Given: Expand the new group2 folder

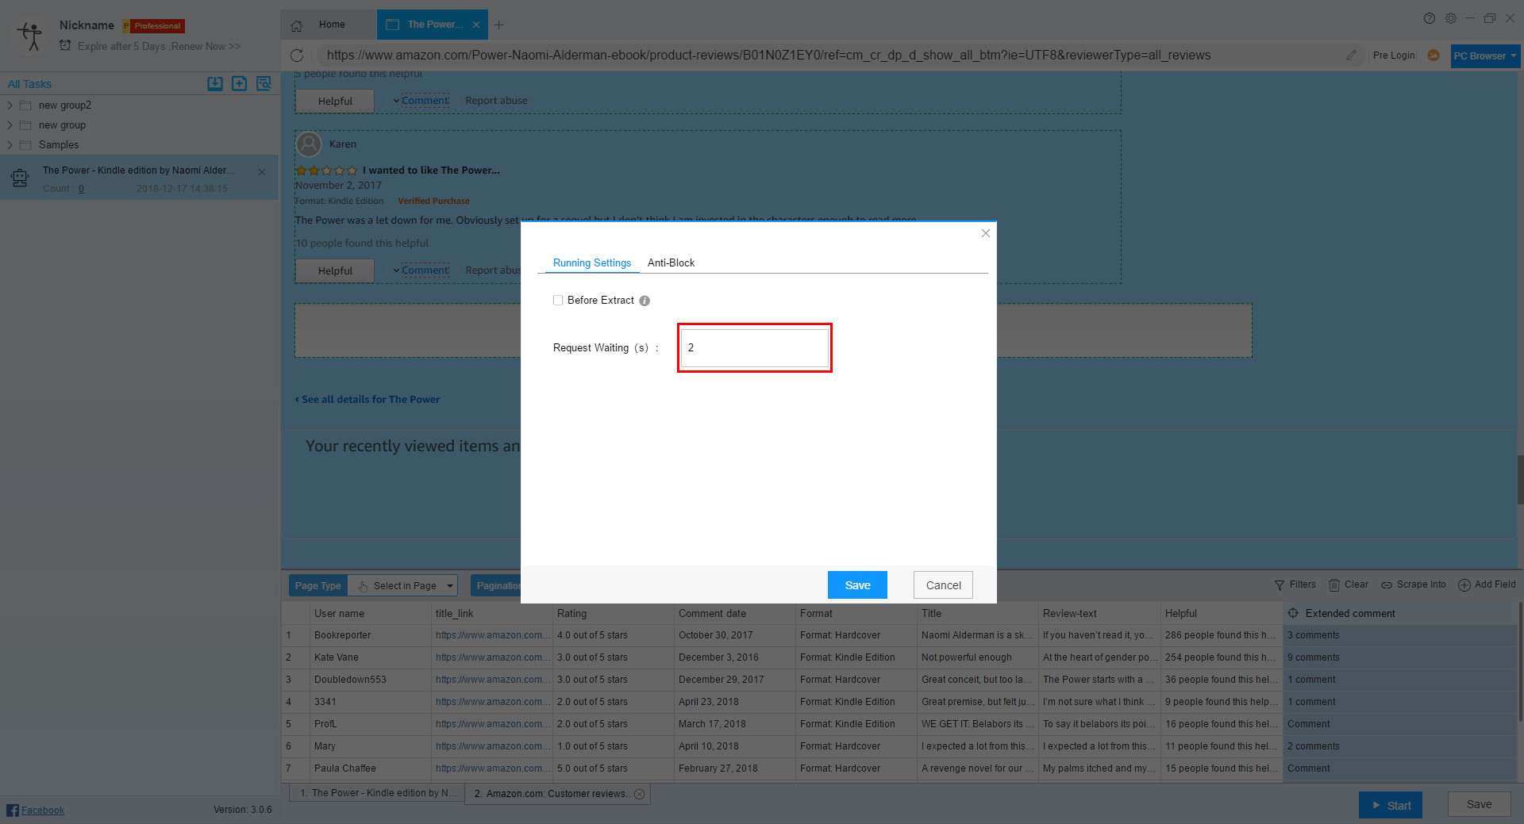Looking at the screenshot, I should click(10, 105).
